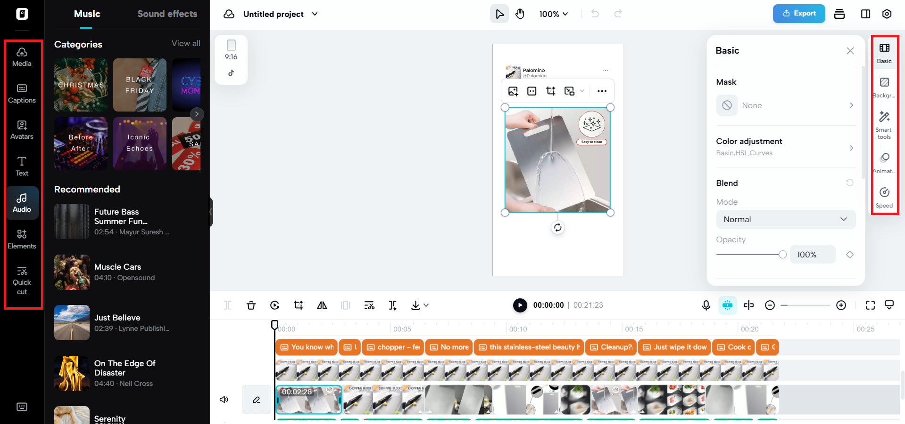905x424 pixels.
Task: Open the Text panel from the sidebar
Action: coord(22,166)
